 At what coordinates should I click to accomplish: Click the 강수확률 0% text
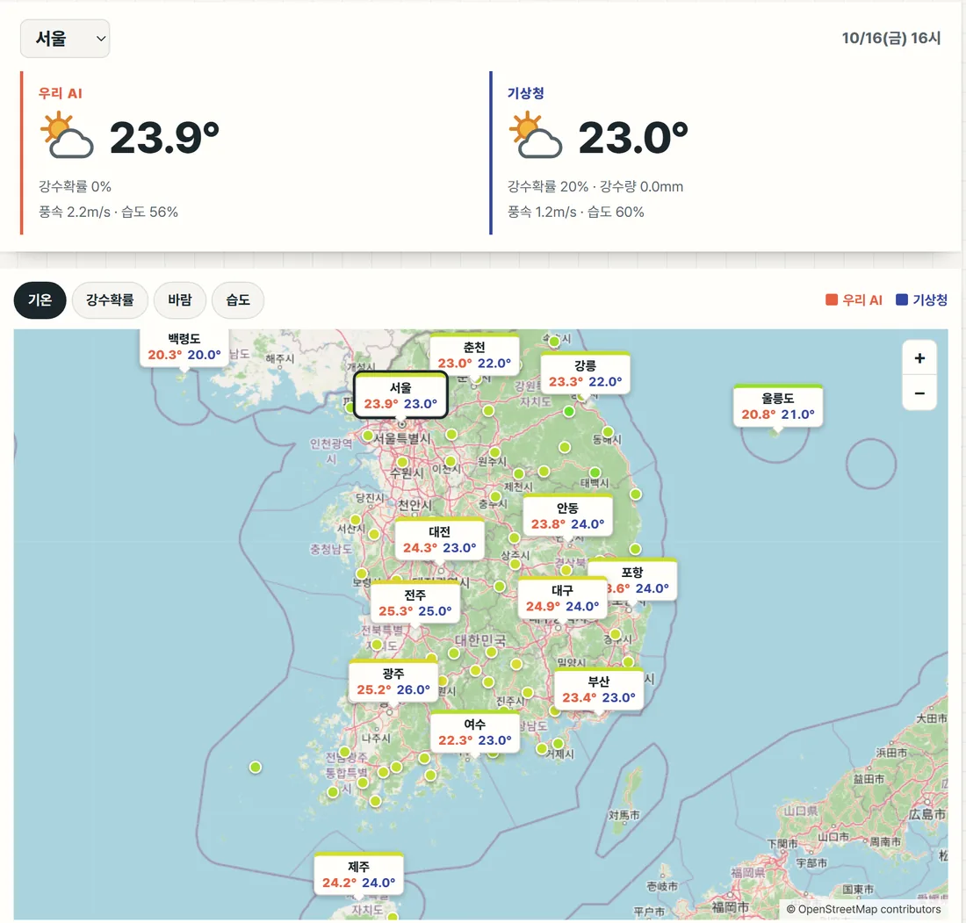point(76,186)
